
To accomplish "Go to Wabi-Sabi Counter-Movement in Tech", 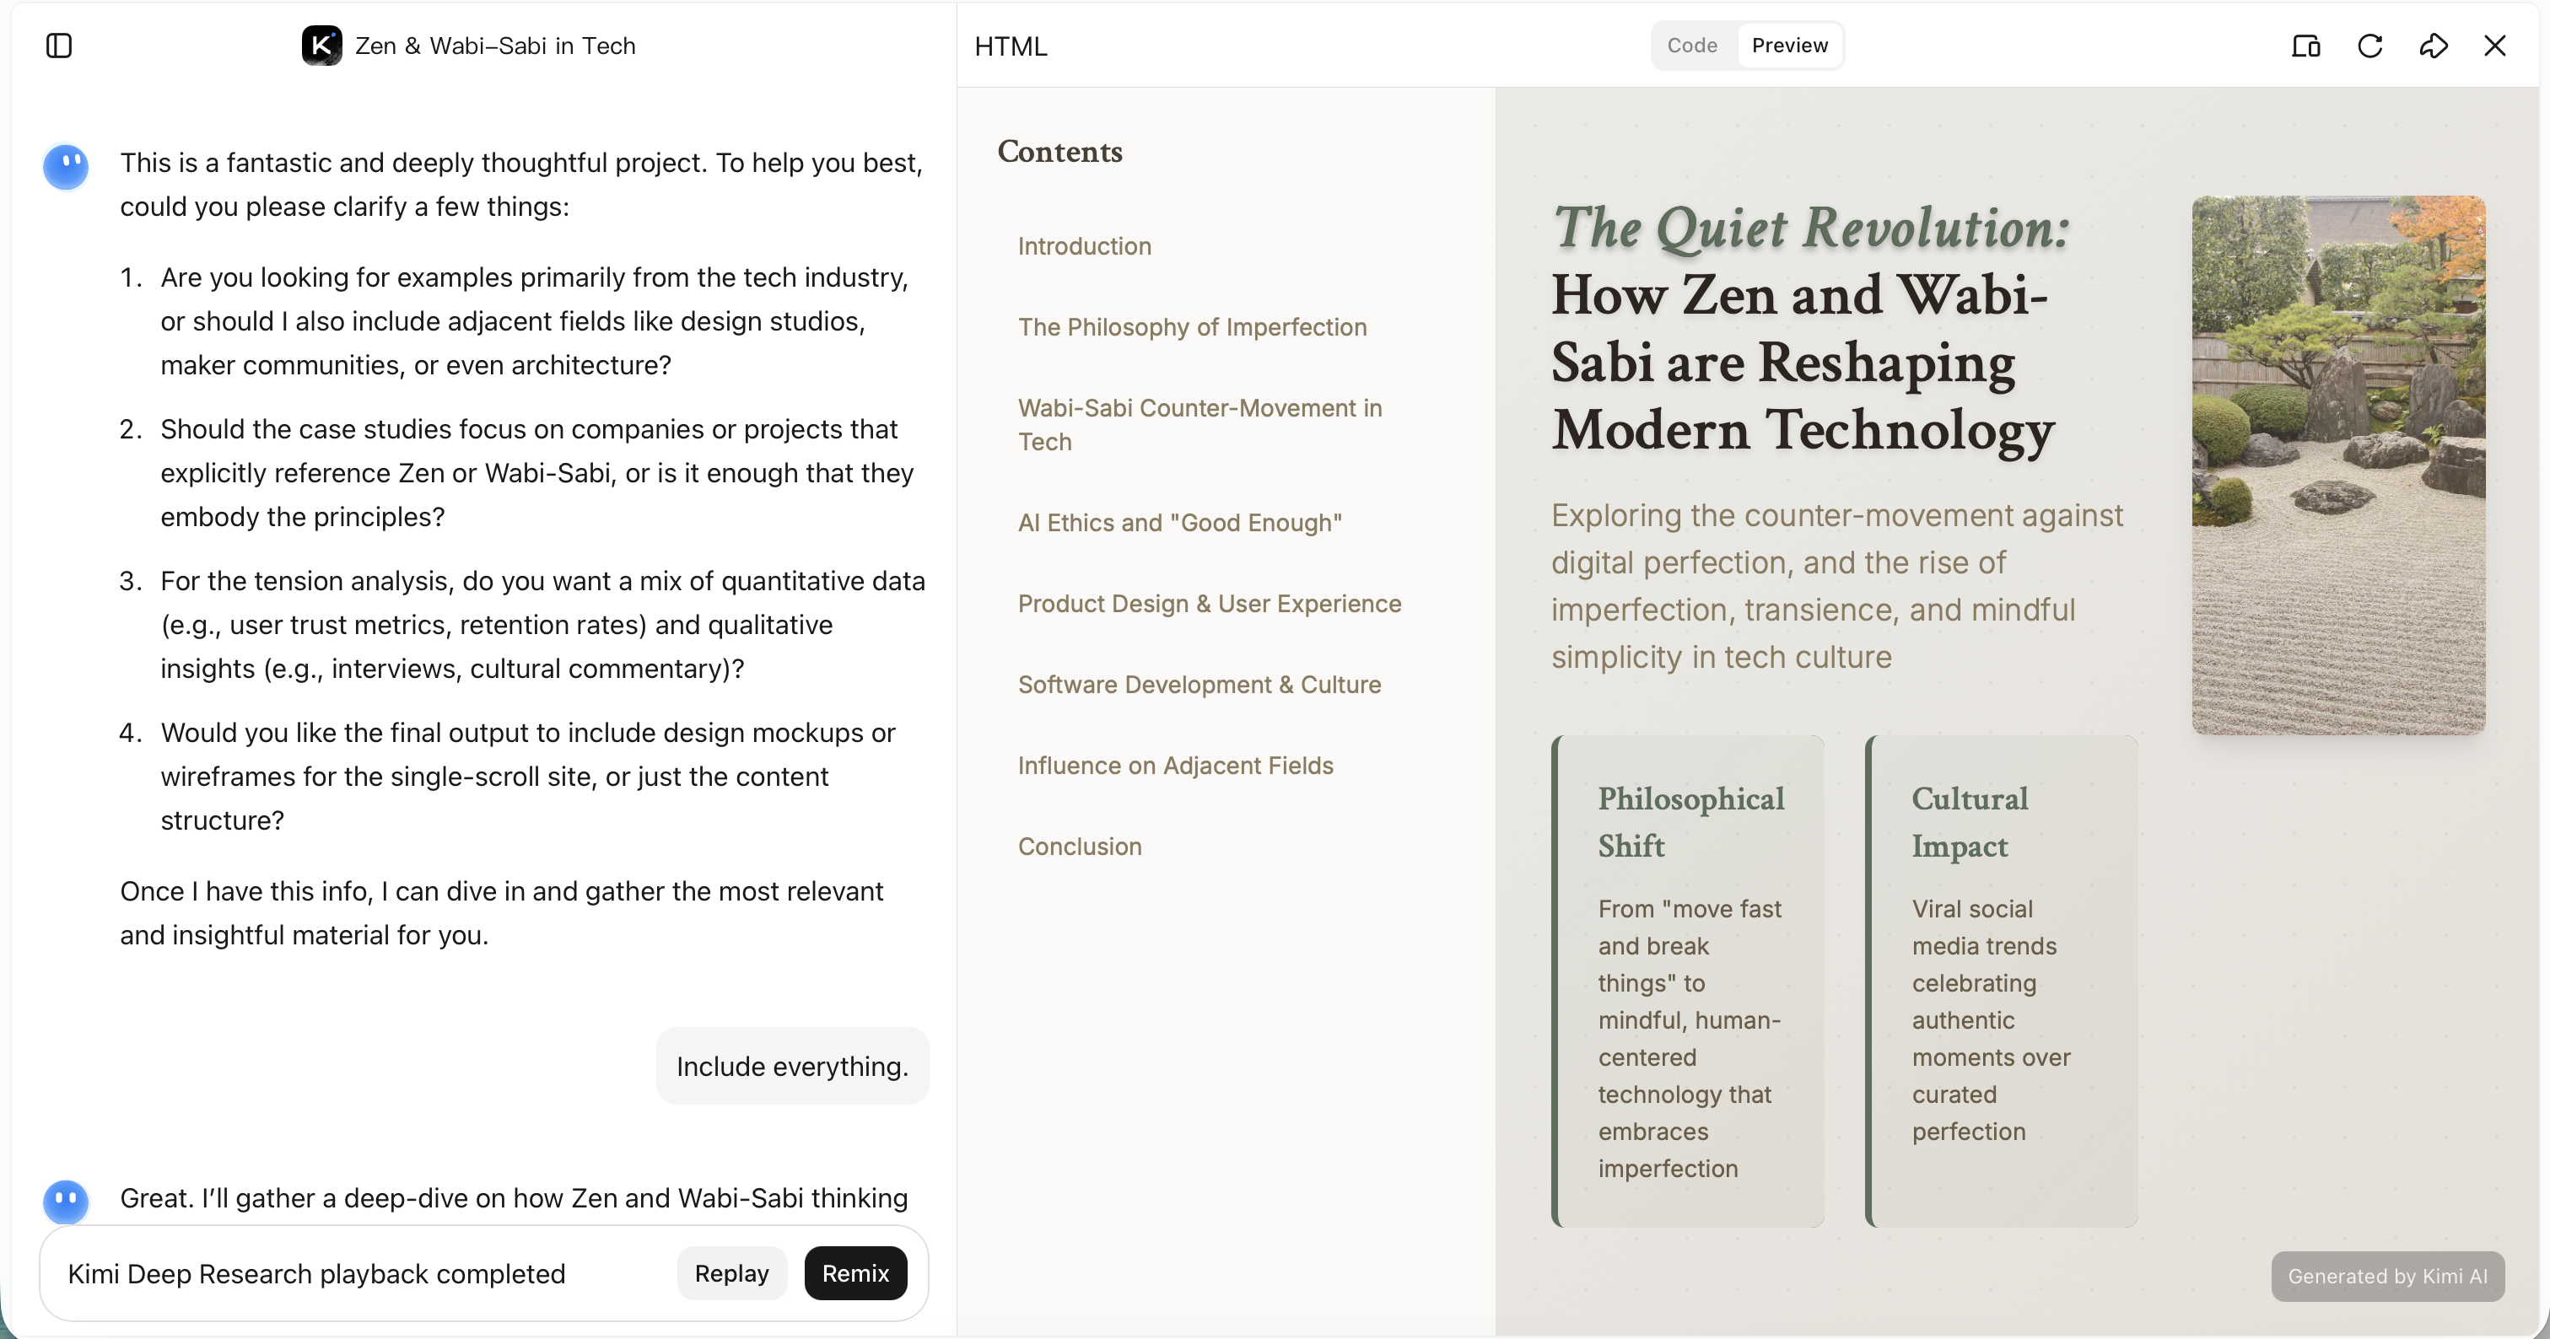I will (x=1200, y=425).
